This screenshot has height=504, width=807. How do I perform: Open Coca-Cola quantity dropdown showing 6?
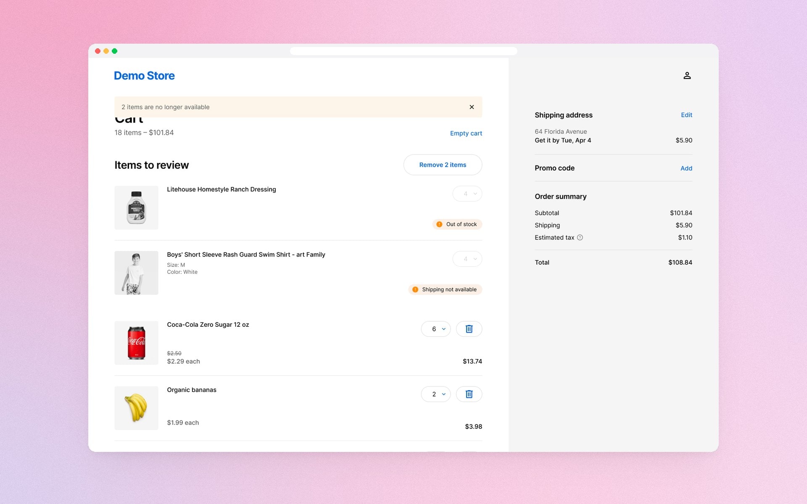click(x=436, y=329)
